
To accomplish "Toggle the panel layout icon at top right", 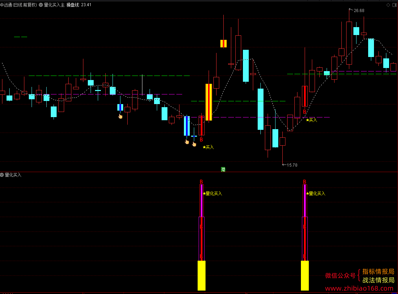I will 395,5.
